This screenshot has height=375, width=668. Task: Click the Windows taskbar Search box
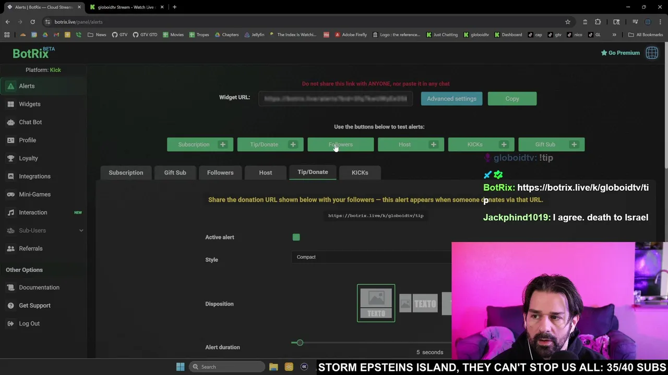[226, 367]
